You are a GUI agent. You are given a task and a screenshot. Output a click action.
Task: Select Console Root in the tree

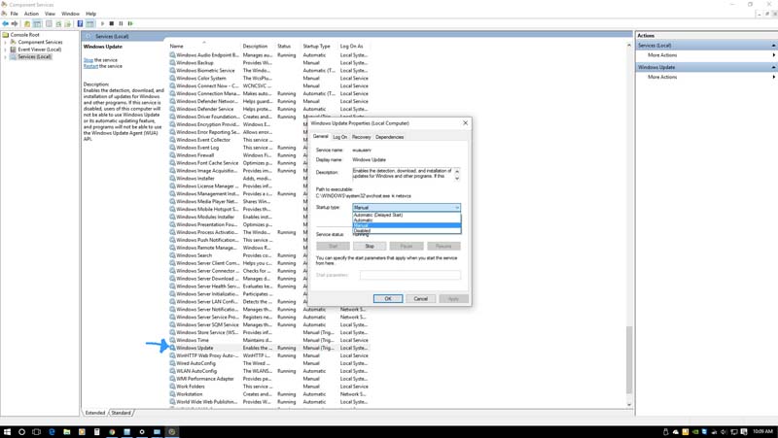pos(25,35)
